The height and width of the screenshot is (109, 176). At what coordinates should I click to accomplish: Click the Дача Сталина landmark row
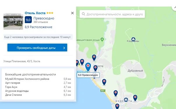(38, 95)
